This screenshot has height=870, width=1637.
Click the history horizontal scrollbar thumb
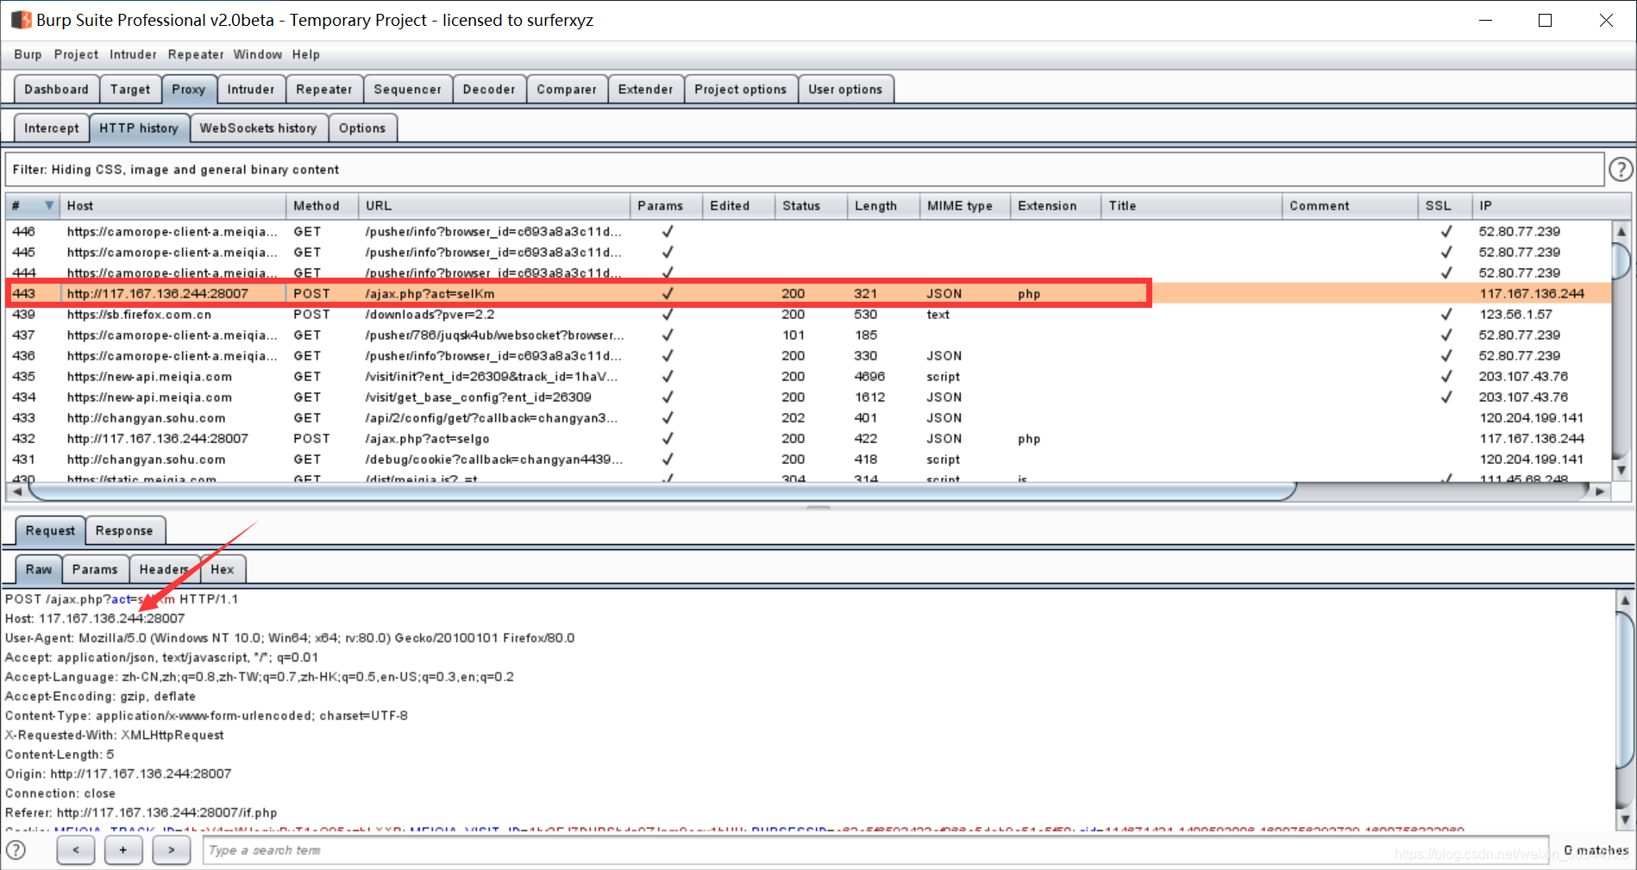662,491
